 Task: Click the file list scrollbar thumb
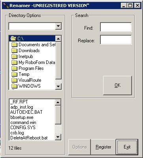click(x=58, y=115)
